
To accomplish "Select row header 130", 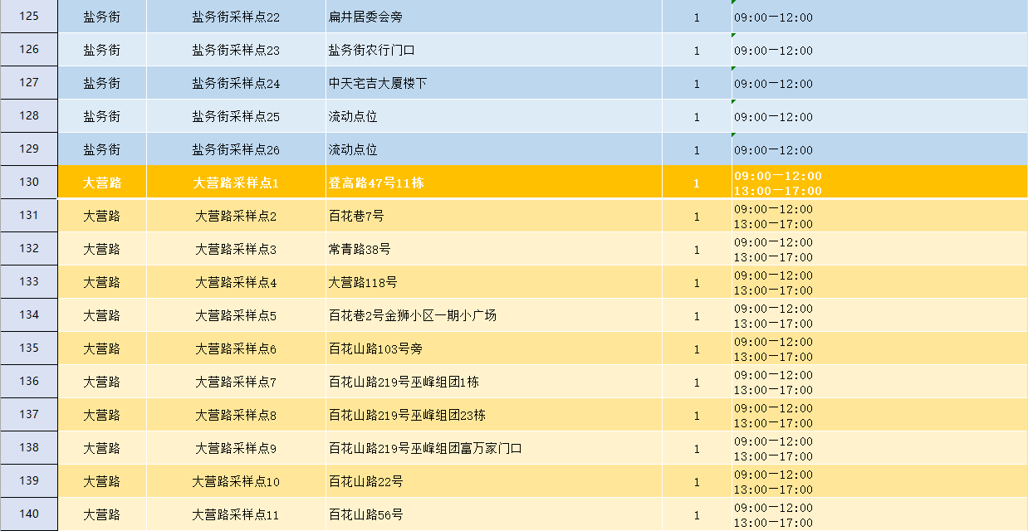I will click(x=29, y=183).
